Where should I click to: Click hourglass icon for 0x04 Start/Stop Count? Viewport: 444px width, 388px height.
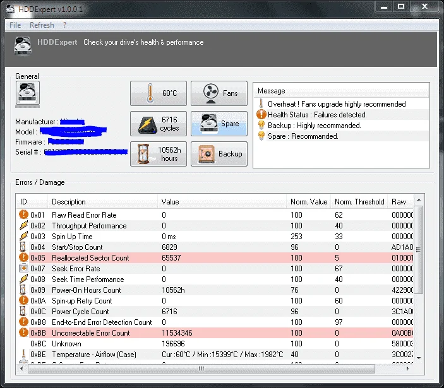point(23,247)
